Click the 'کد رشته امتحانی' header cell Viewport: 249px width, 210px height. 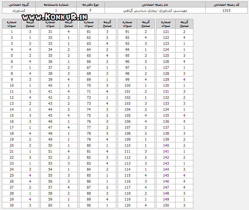point(226,5)
